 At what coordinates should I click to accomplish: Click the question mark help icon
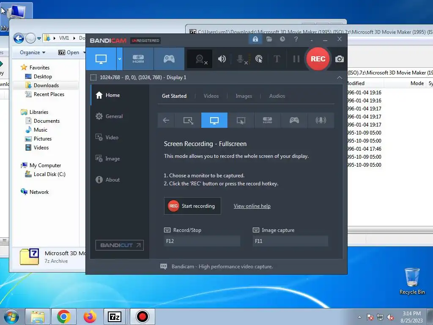pyautogui.click(x=296, y=39)
